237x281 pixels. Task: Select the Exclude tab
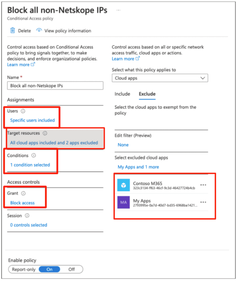147,94
